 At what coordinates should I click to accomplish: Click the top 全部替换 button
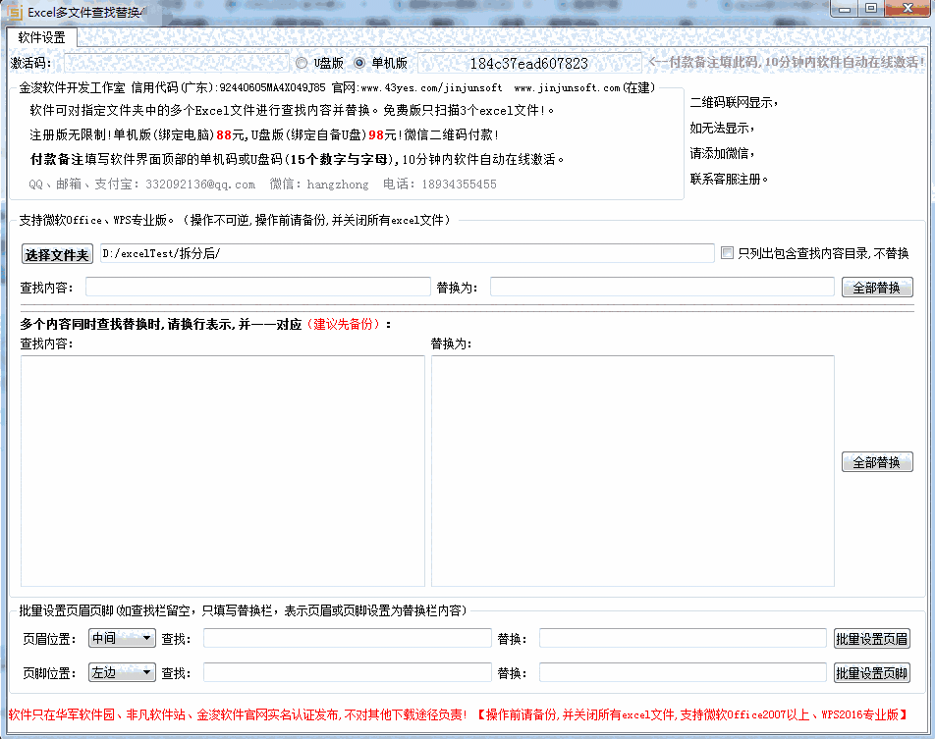click(x=876, y=287)
